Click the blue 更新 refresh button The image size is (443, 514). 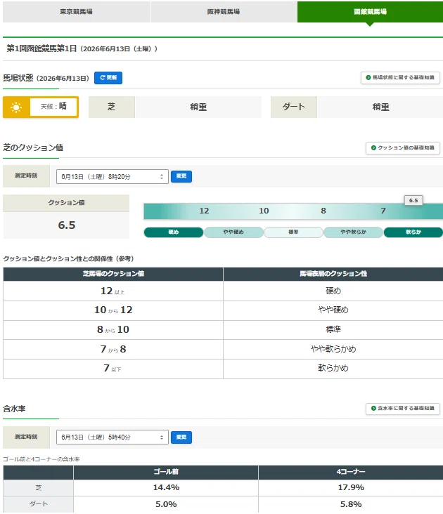coord(108,78)
